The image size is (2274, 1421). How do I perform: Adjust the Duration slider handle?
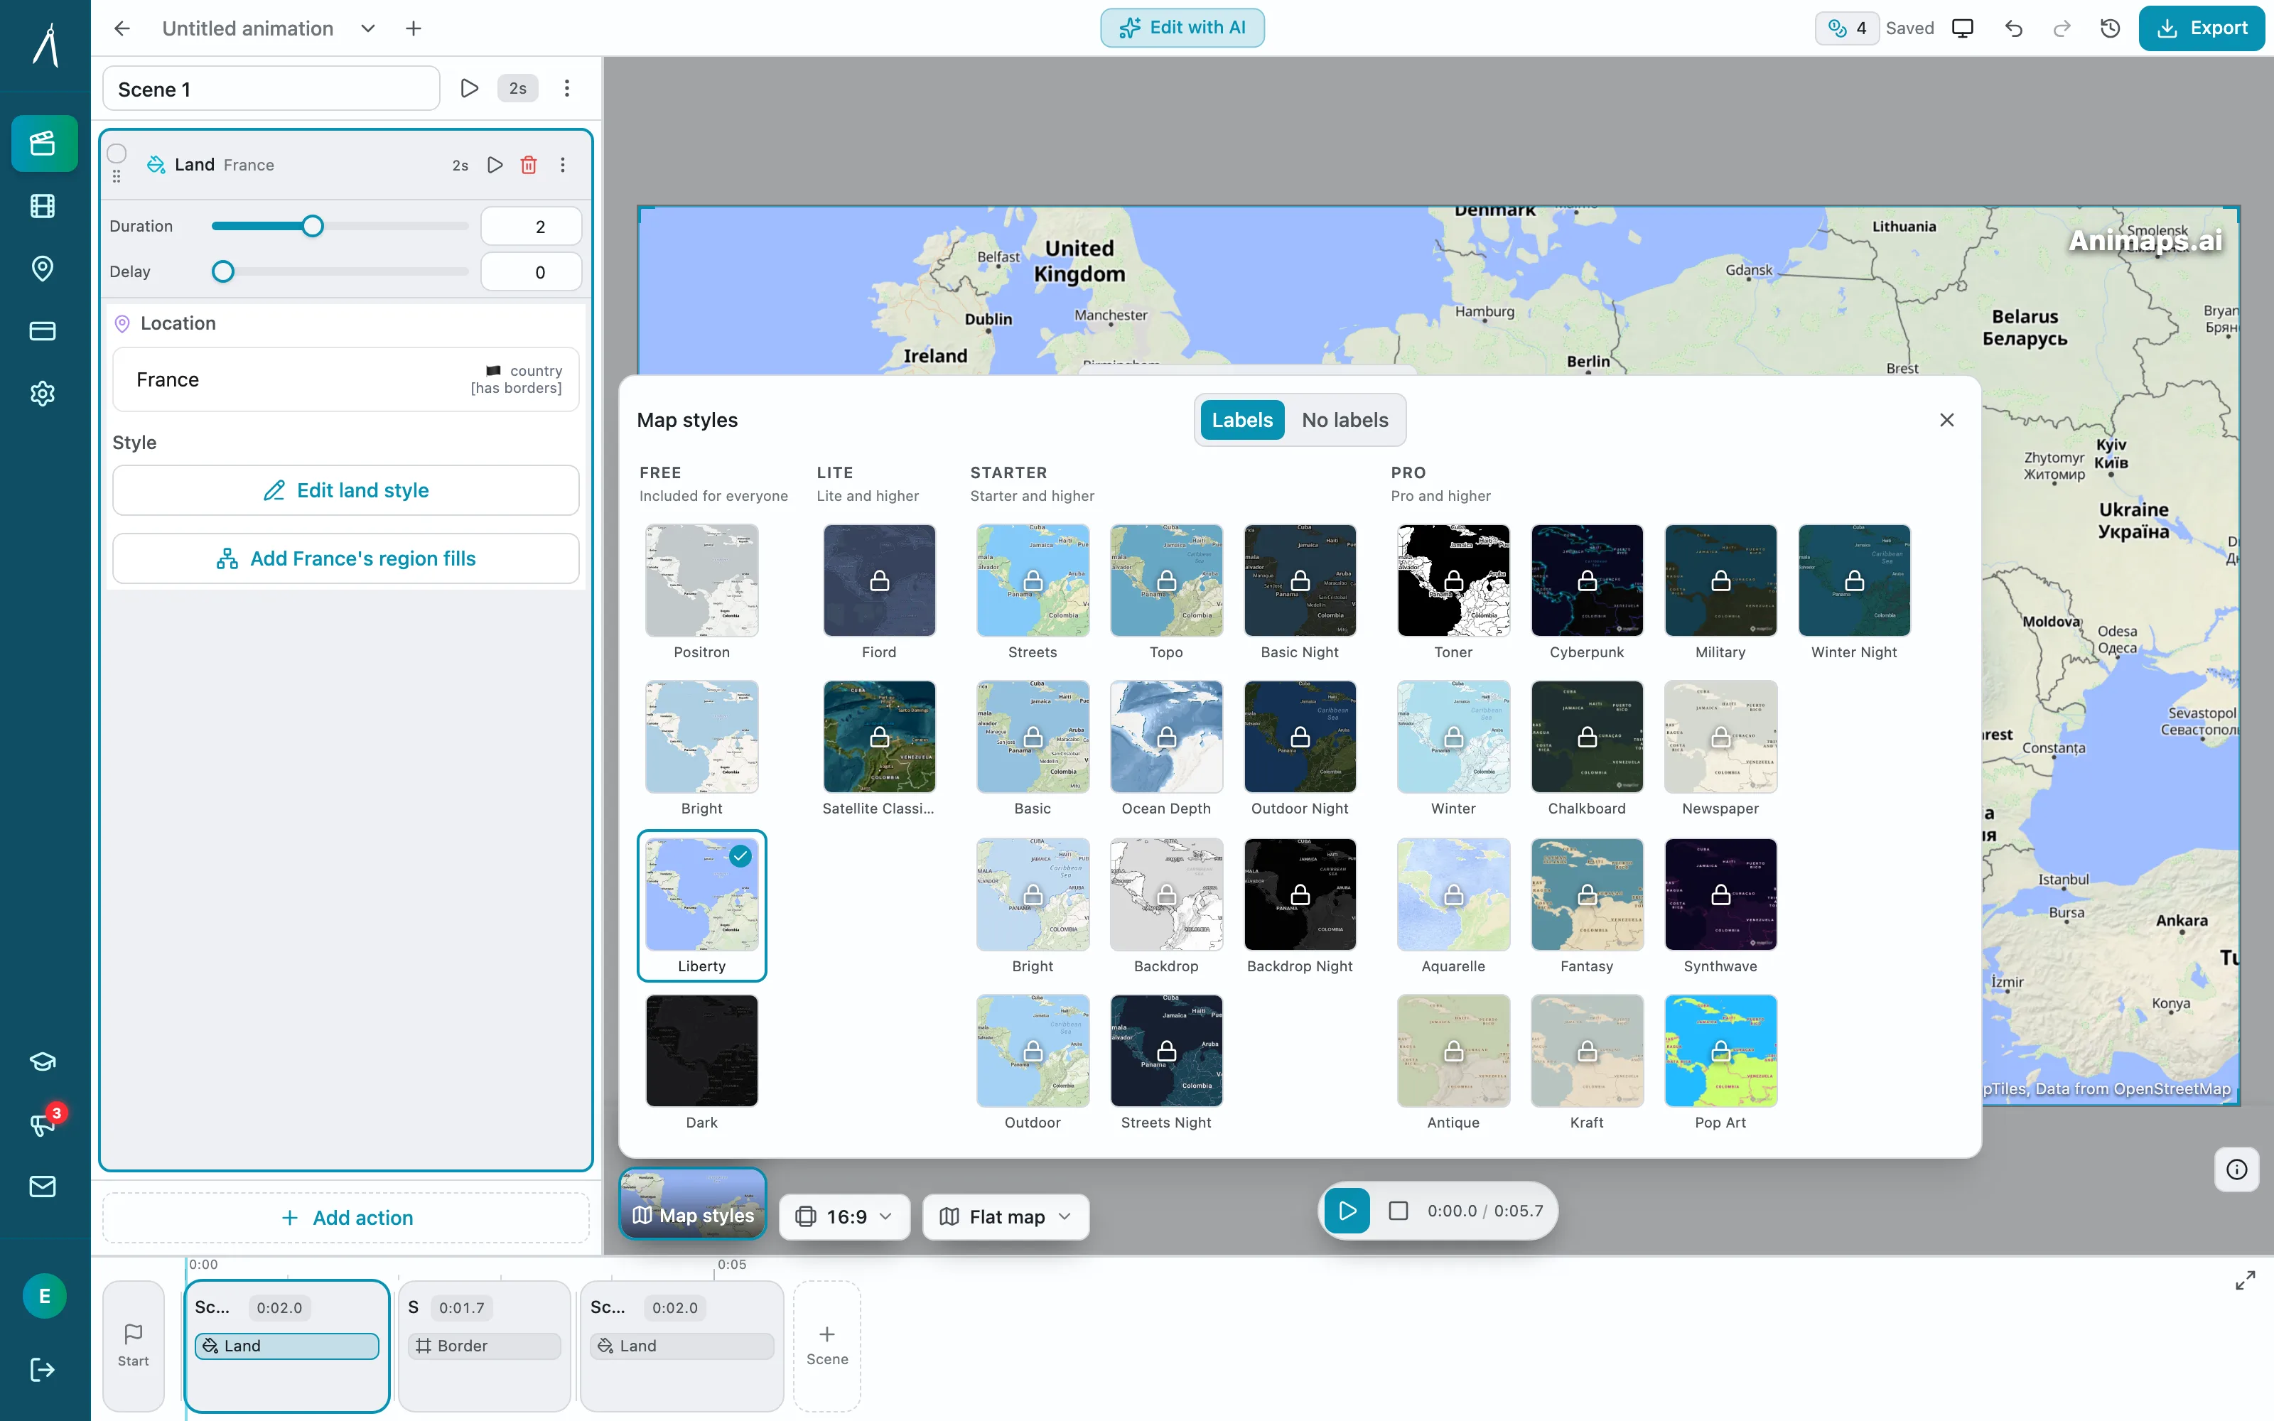(313, 227)
